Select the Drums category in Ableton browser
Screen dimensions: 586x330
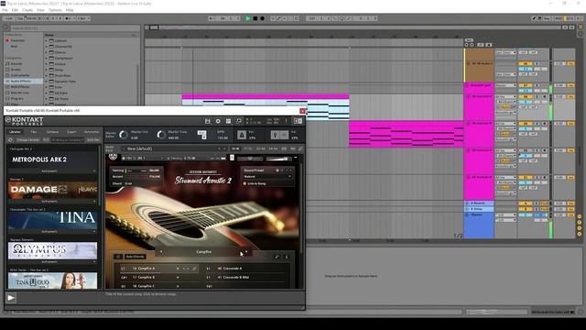[16, 70]
